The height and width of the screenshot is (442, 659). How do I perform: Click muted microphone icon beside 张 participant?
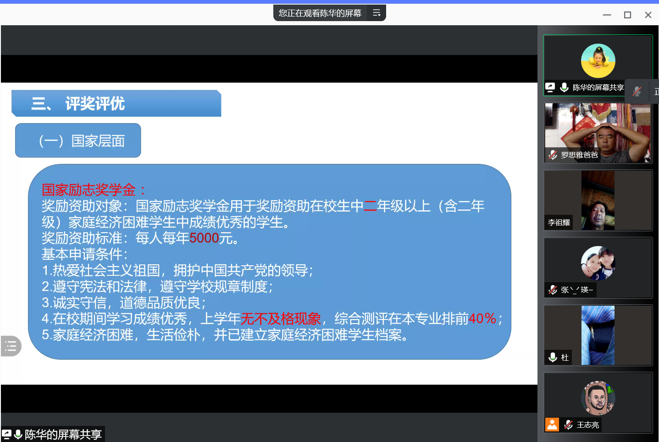pyautogui.click(x=553, y=290)
